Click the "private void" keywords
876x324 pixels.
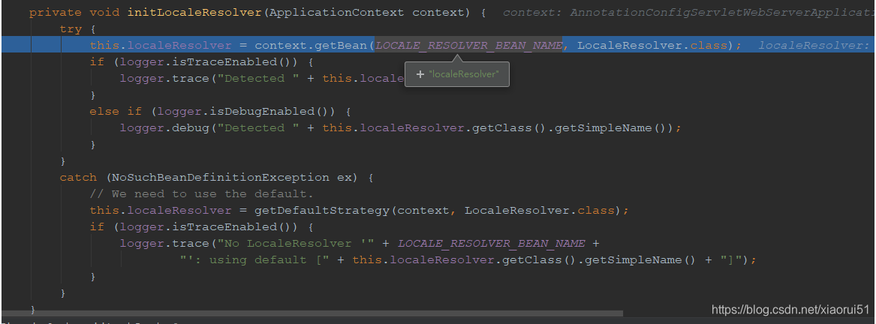pos(74,12)
